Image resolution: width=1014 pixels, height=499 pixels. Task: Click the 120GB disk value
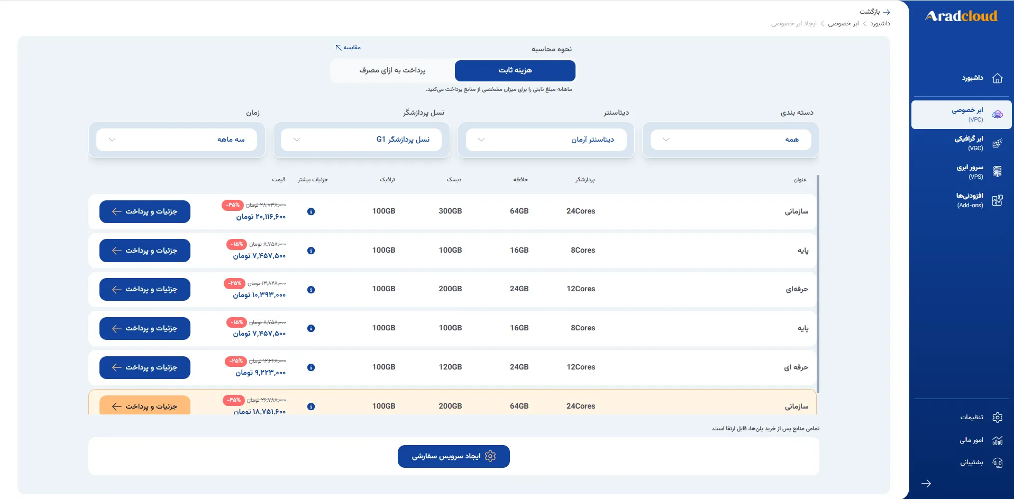pos(450,367)
